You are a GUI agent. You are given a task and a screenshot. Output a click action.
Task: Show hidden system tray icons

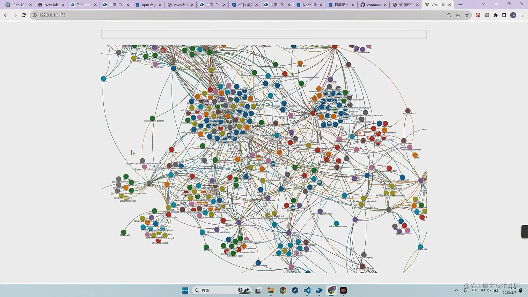click(456, 290)
